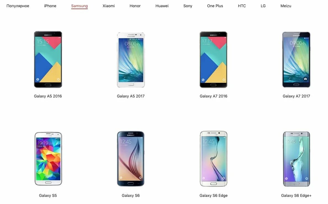Pick the Galaxy S5 phone image
This screenshot has height=204, width=328.
click(x=48, y=159)
